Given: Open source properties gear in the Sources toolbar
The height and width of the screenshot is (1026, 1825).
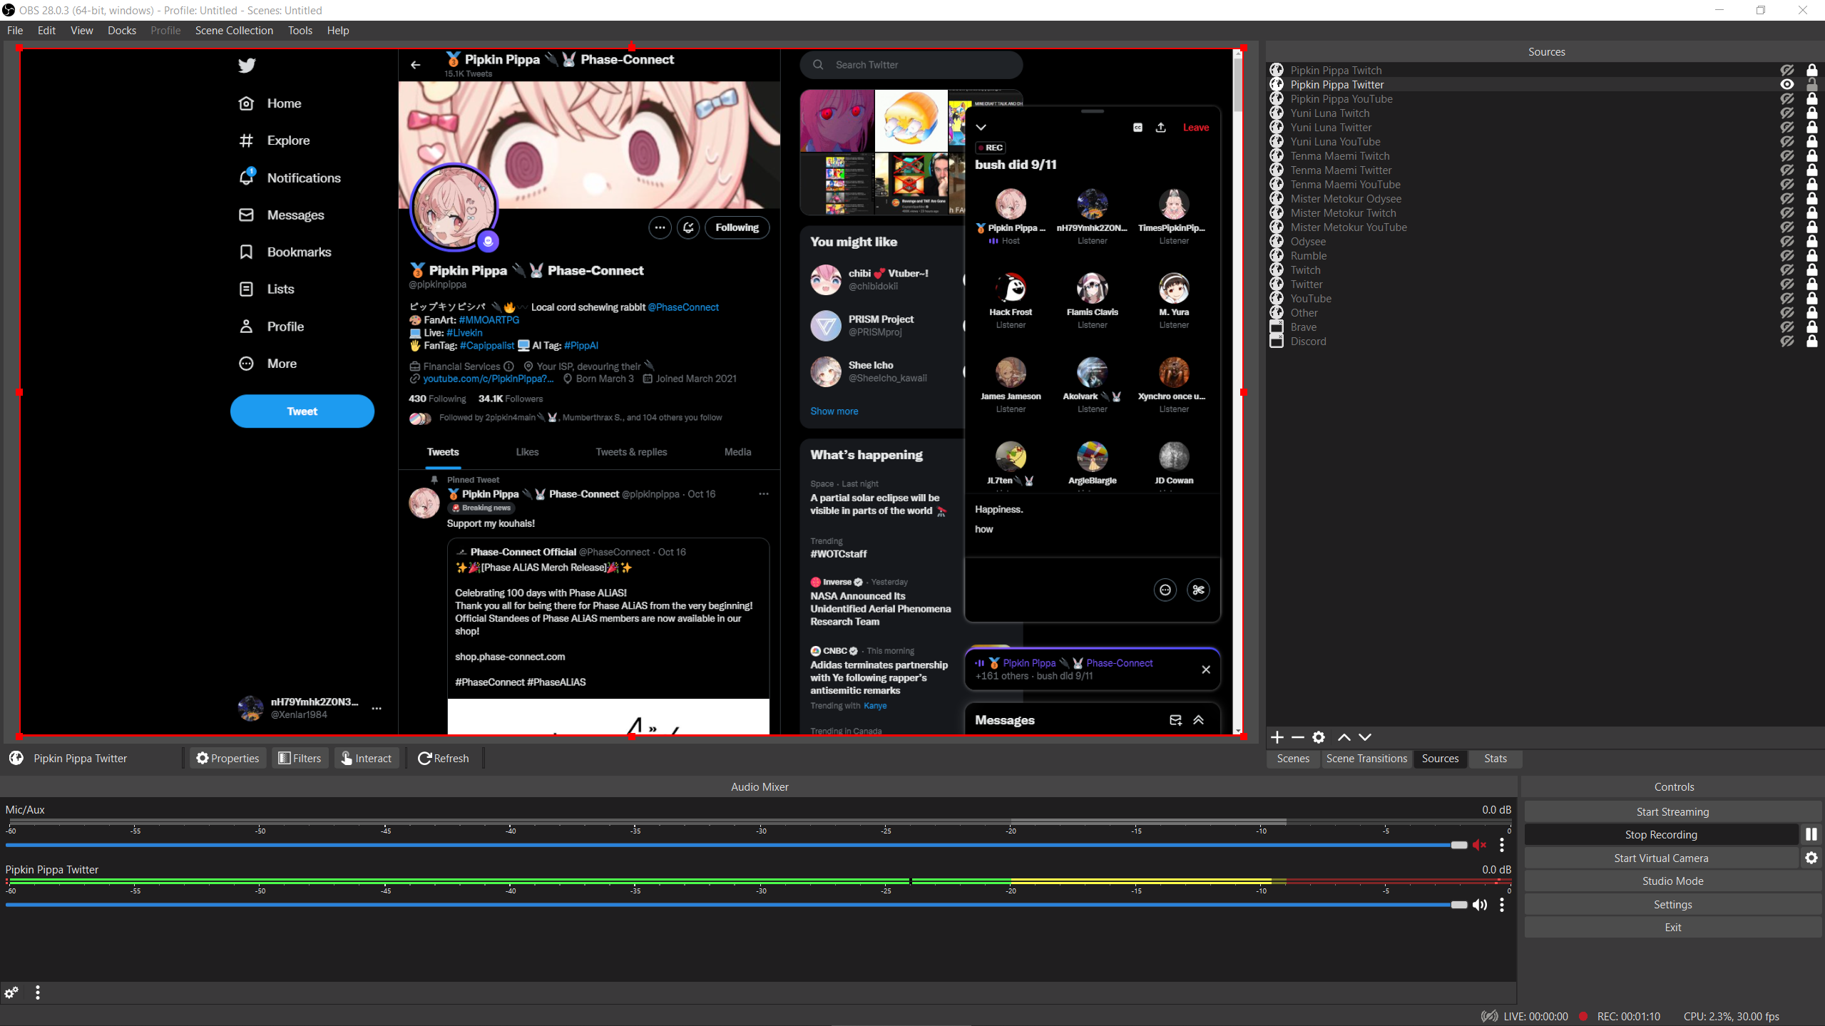Looking at the screenshot, I should pos(1319,737).
